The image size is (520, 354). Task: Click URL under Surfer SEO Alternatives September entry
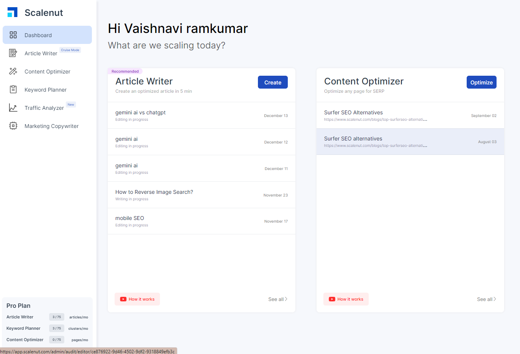pyautogui.click(x=376, y=120)
